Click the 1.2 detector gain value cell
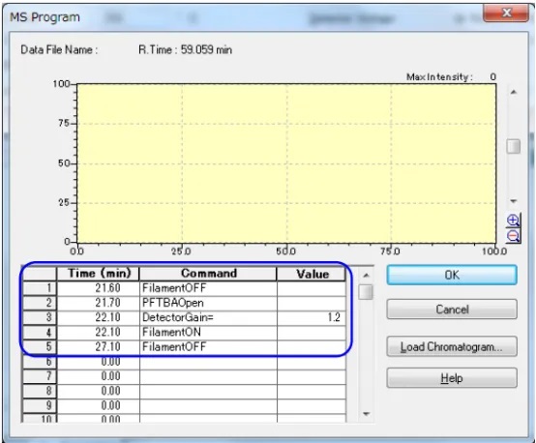This screenshot has width=536, height=443. [312, 317]
